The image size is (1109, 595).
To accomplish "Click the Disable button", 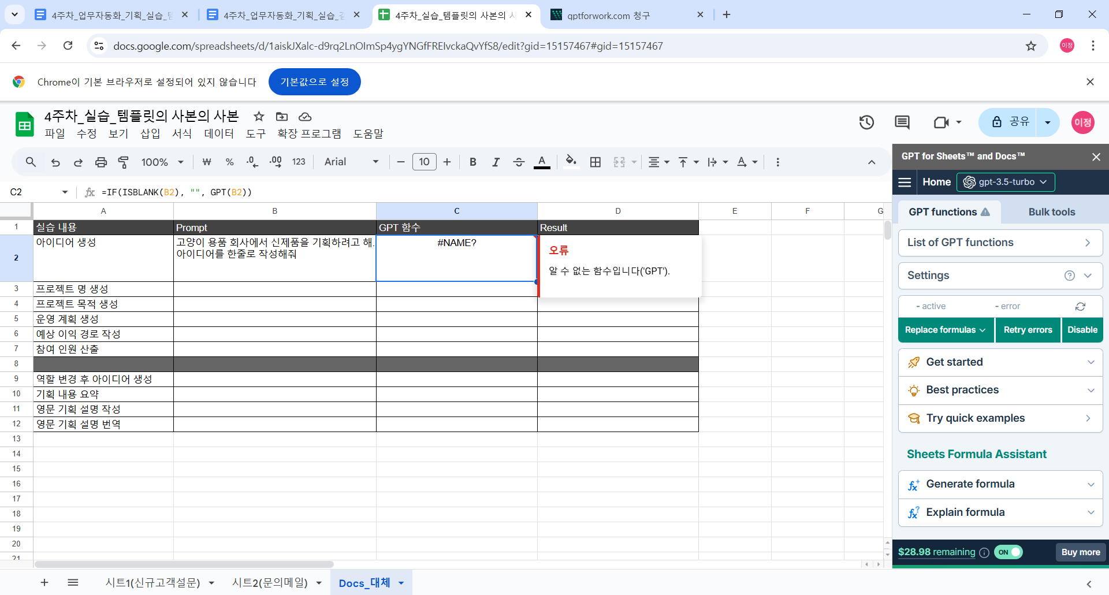I will [1082, 330].
